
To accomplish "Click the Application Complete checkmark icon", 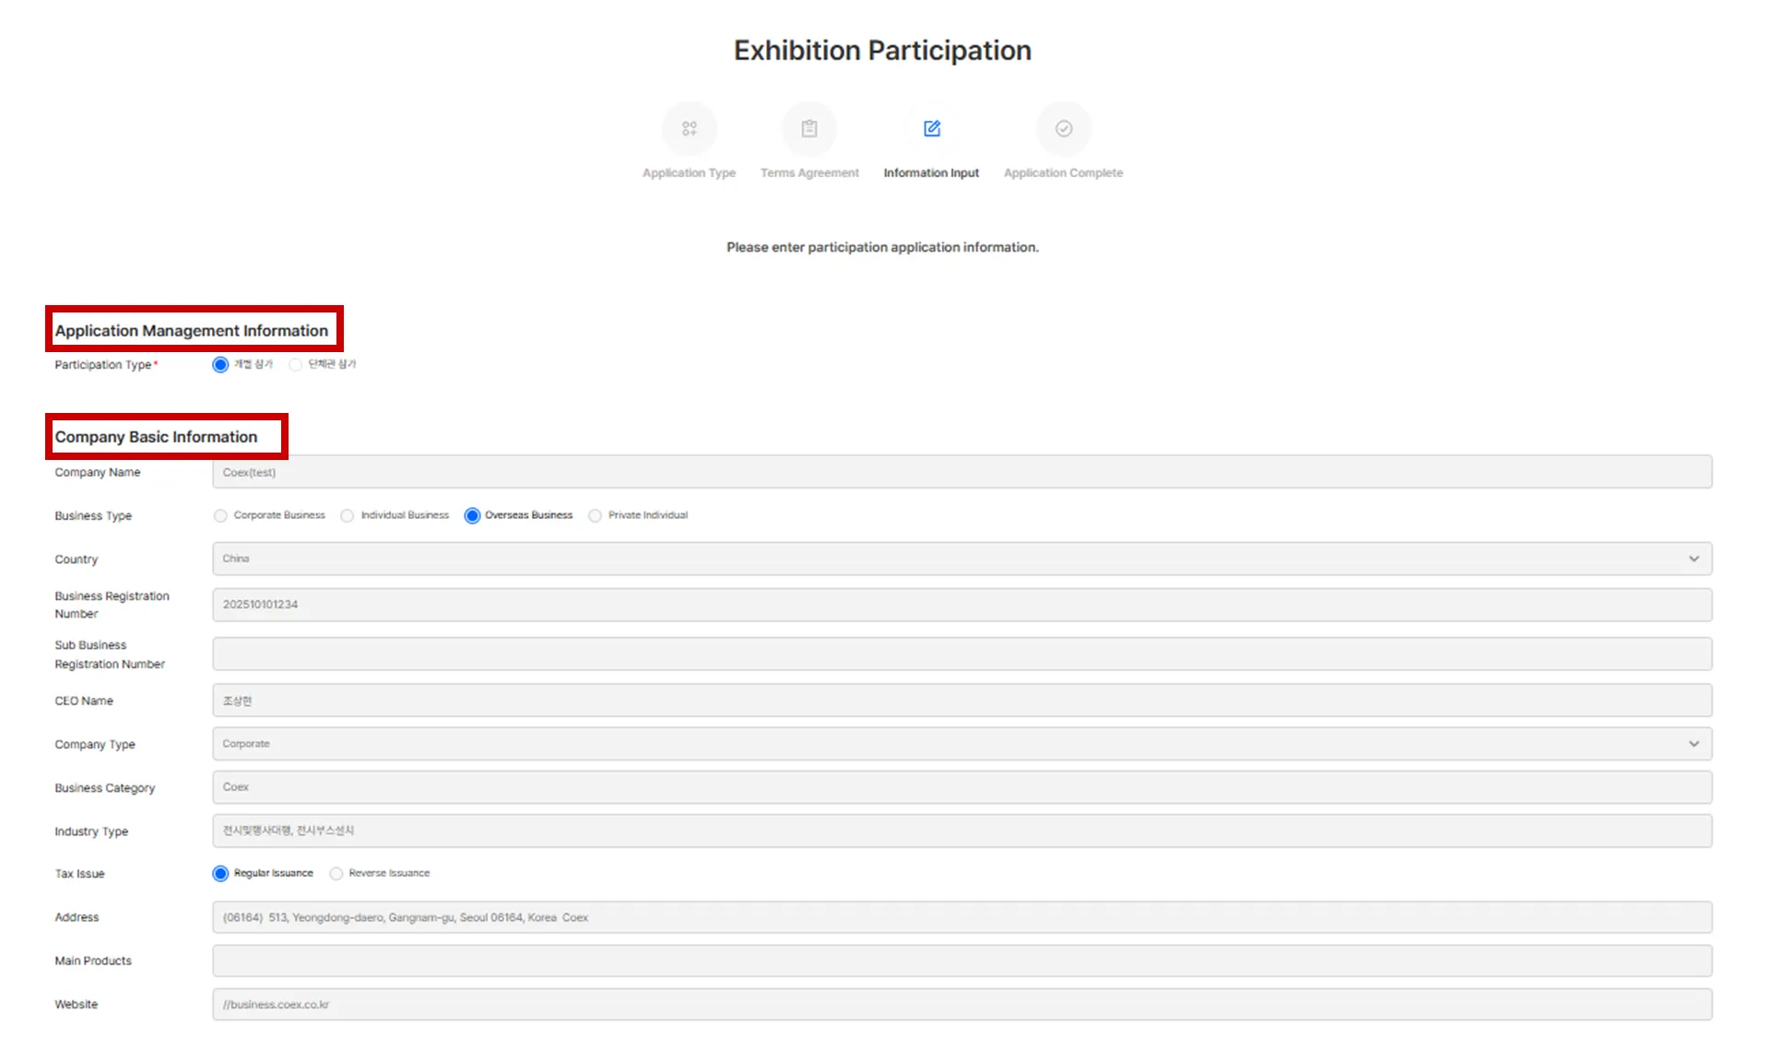I will [x=1063, y=129].
